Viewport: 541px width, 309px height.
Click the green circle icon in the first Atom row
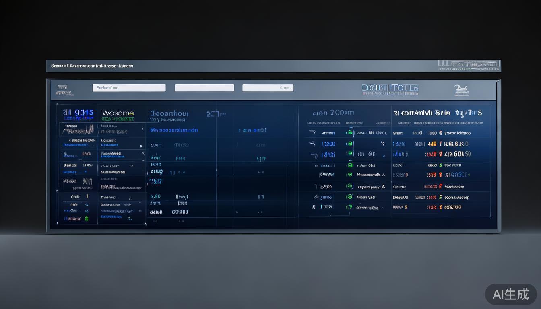click(x=349, y=133)
